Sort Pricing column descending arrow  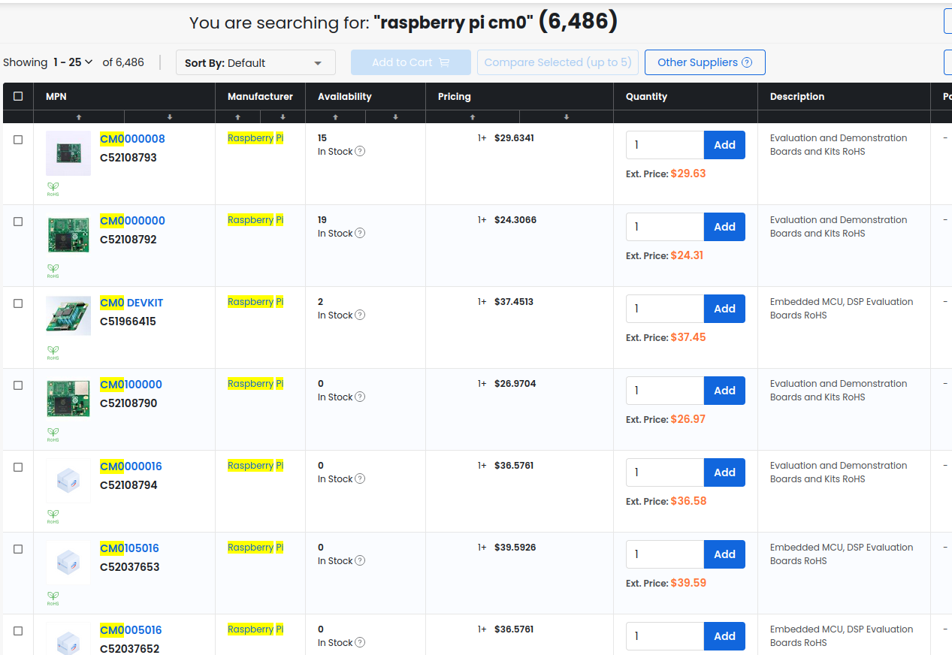point(567,117)
